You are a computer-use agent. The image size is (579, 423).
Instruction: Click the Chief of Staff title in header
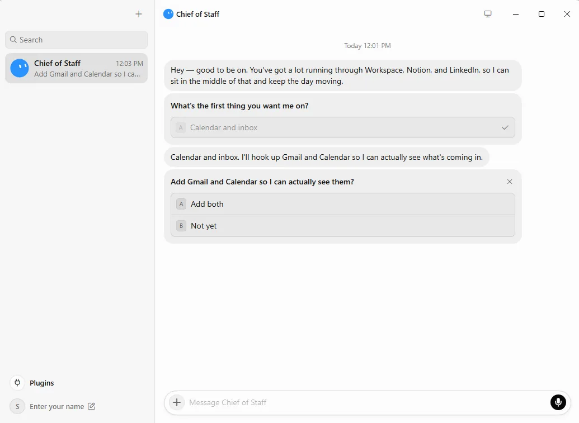197,14
